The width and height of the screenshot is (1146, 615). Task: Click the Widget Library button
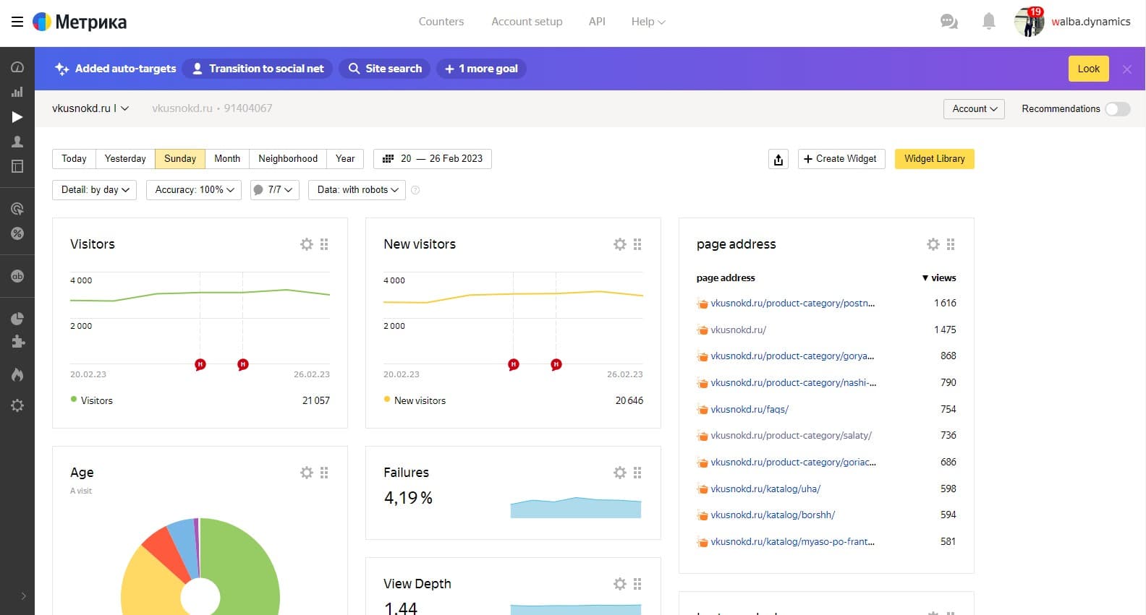pyautogui.click(x=934, y=159)
